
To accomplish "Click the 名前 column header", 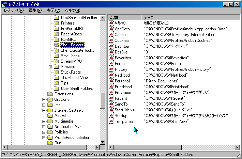I will 124,17.
